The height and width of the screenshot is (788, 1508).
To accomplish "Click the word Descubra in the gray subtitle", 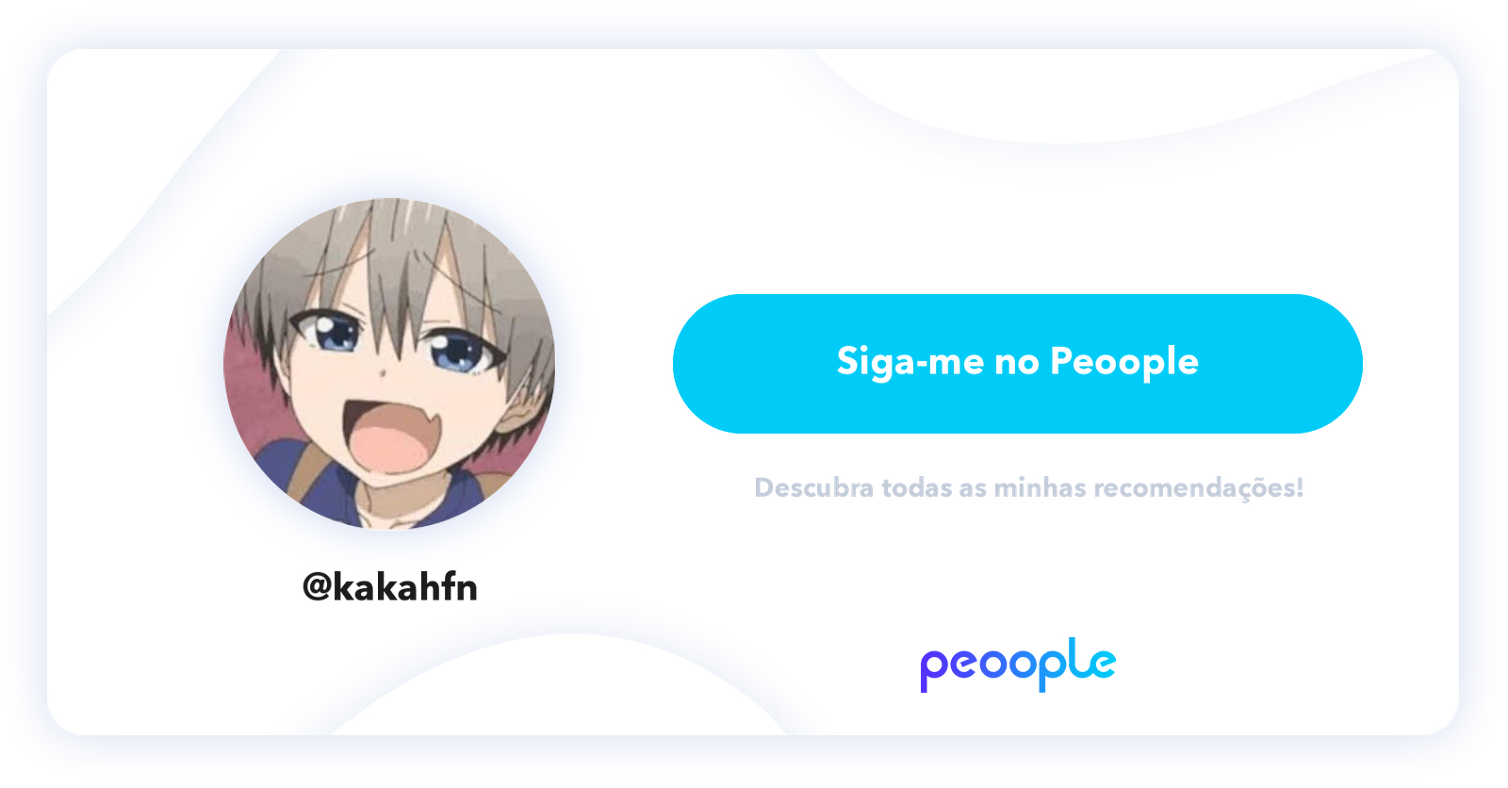I will click(814, 488).
